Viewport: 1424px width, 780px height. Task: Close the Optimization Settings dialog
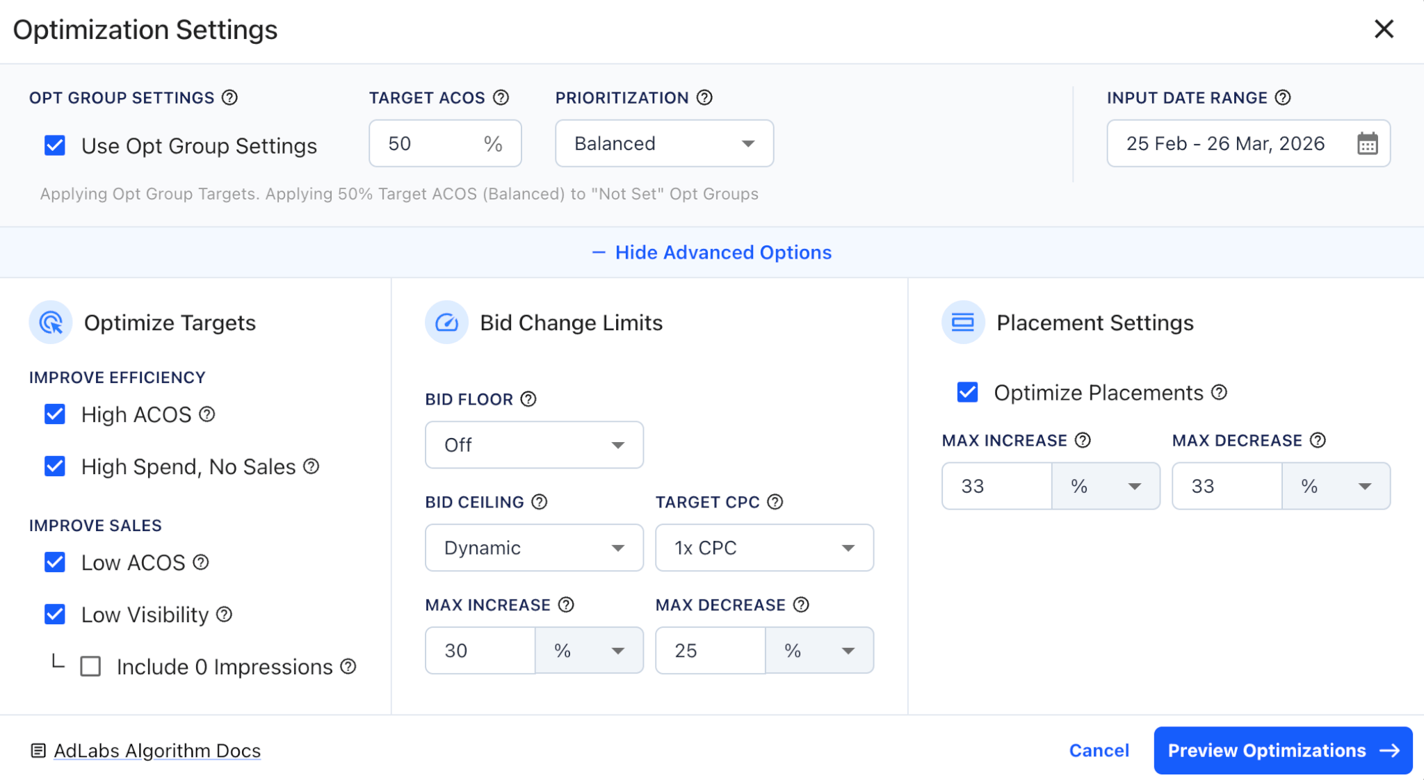tap(1384, 29)
